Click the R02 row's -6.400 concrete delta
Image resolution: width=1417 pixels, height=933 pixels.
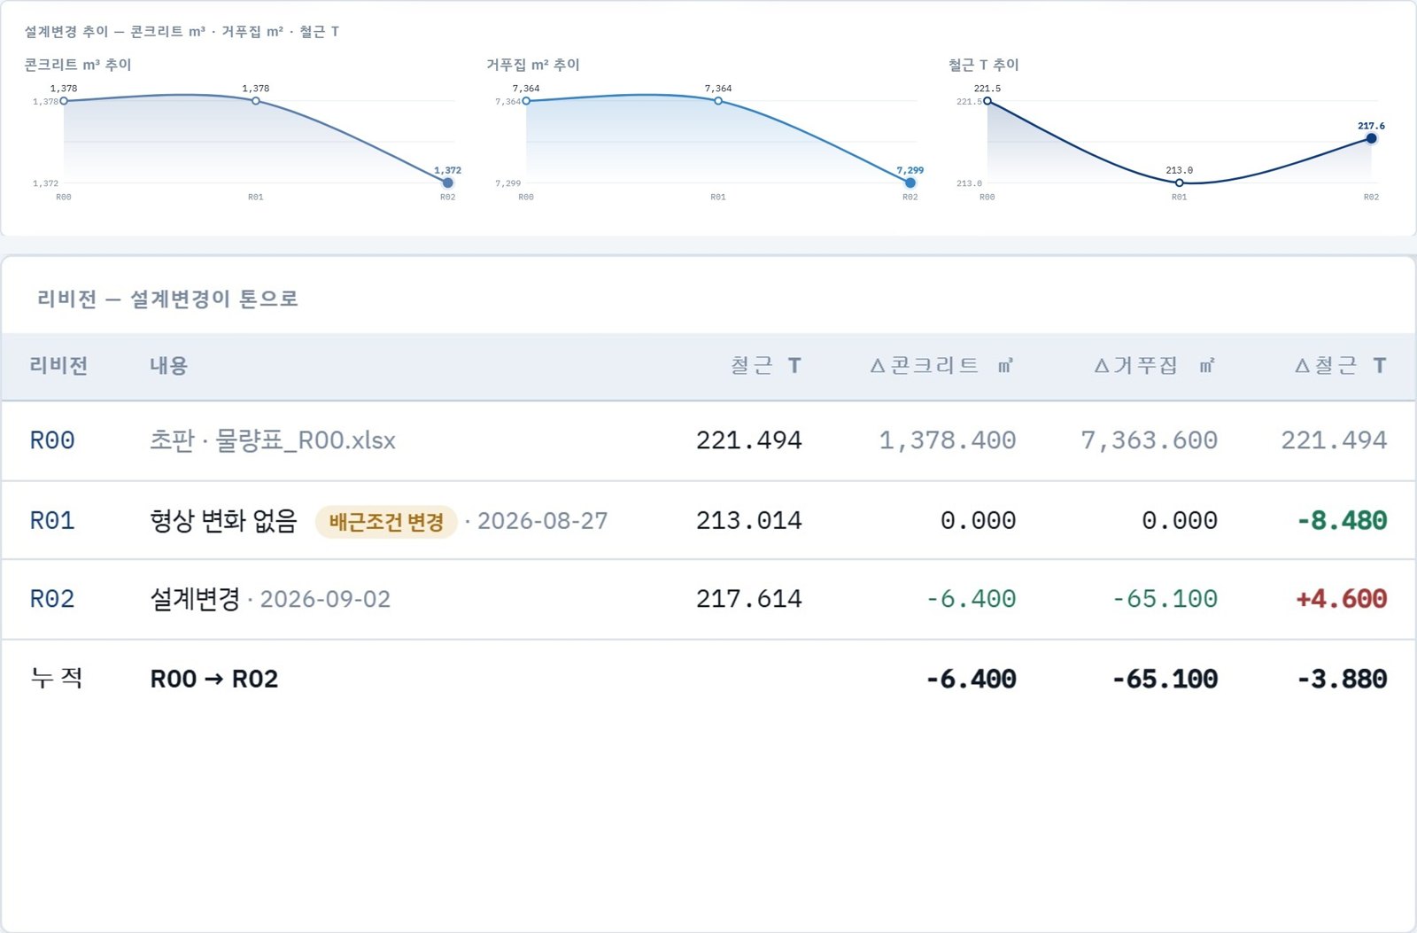click(972, 599)
